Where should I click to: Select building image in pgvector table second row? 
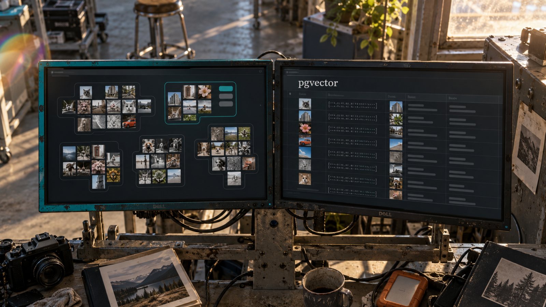tap(305, 116)
